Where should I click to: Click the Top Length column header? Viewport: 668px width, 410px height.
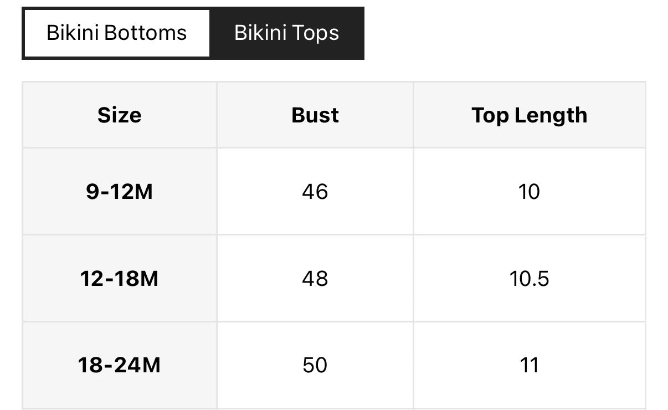click(x=529, y=115)
